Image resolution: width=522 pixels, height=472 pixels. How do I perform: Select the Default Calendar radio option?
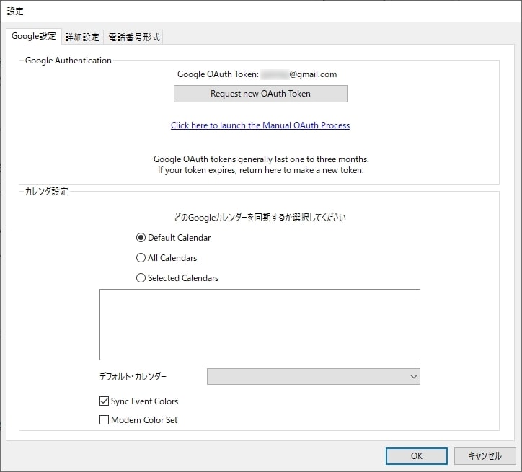tap(174, 238)
